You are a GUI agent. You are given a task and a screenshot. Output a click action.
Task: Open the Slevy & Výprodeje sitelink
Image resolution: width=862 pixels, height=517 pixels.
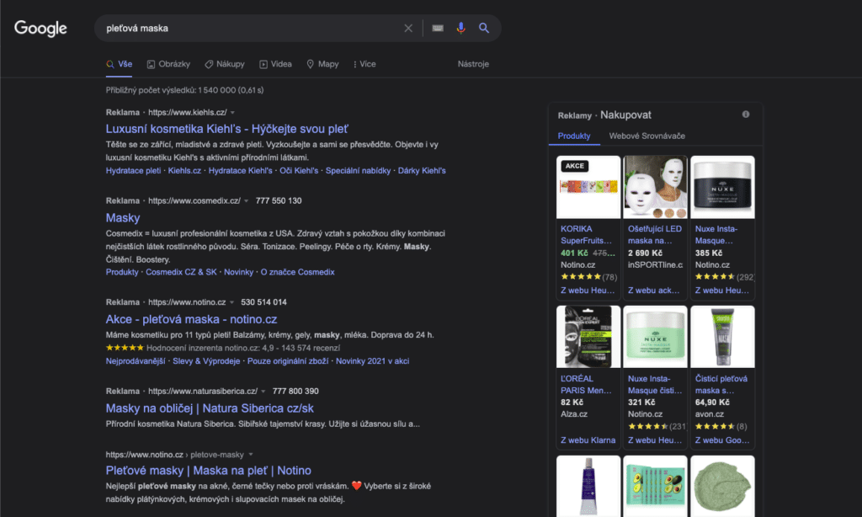pos(206,360)
